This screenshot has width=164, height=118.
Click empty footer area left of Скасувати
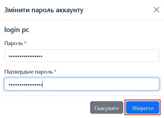tap(45, 109)
